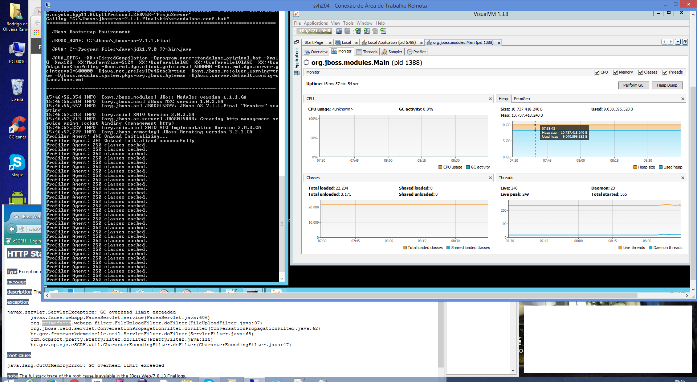
Task: Click the maximize tab window icon
Action: 685,42
